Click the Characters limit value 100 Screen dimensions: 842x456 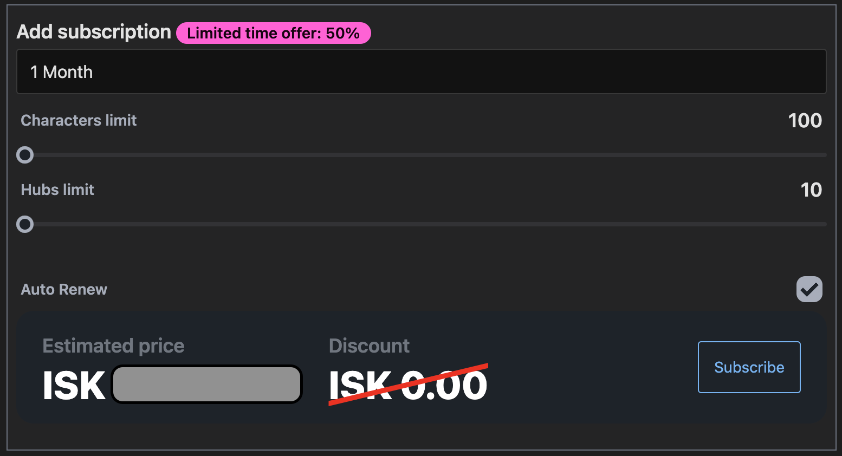[x=805, y=120]
